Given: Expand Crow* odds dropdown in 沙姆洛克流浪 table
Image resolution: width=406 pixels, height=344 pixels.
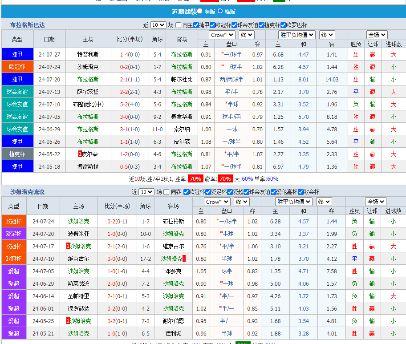Looking at the screenshot, I should [x=217, y=202].
